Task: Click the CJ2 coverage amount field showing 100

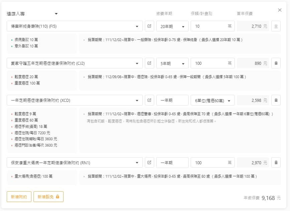Action: (209, 63)
